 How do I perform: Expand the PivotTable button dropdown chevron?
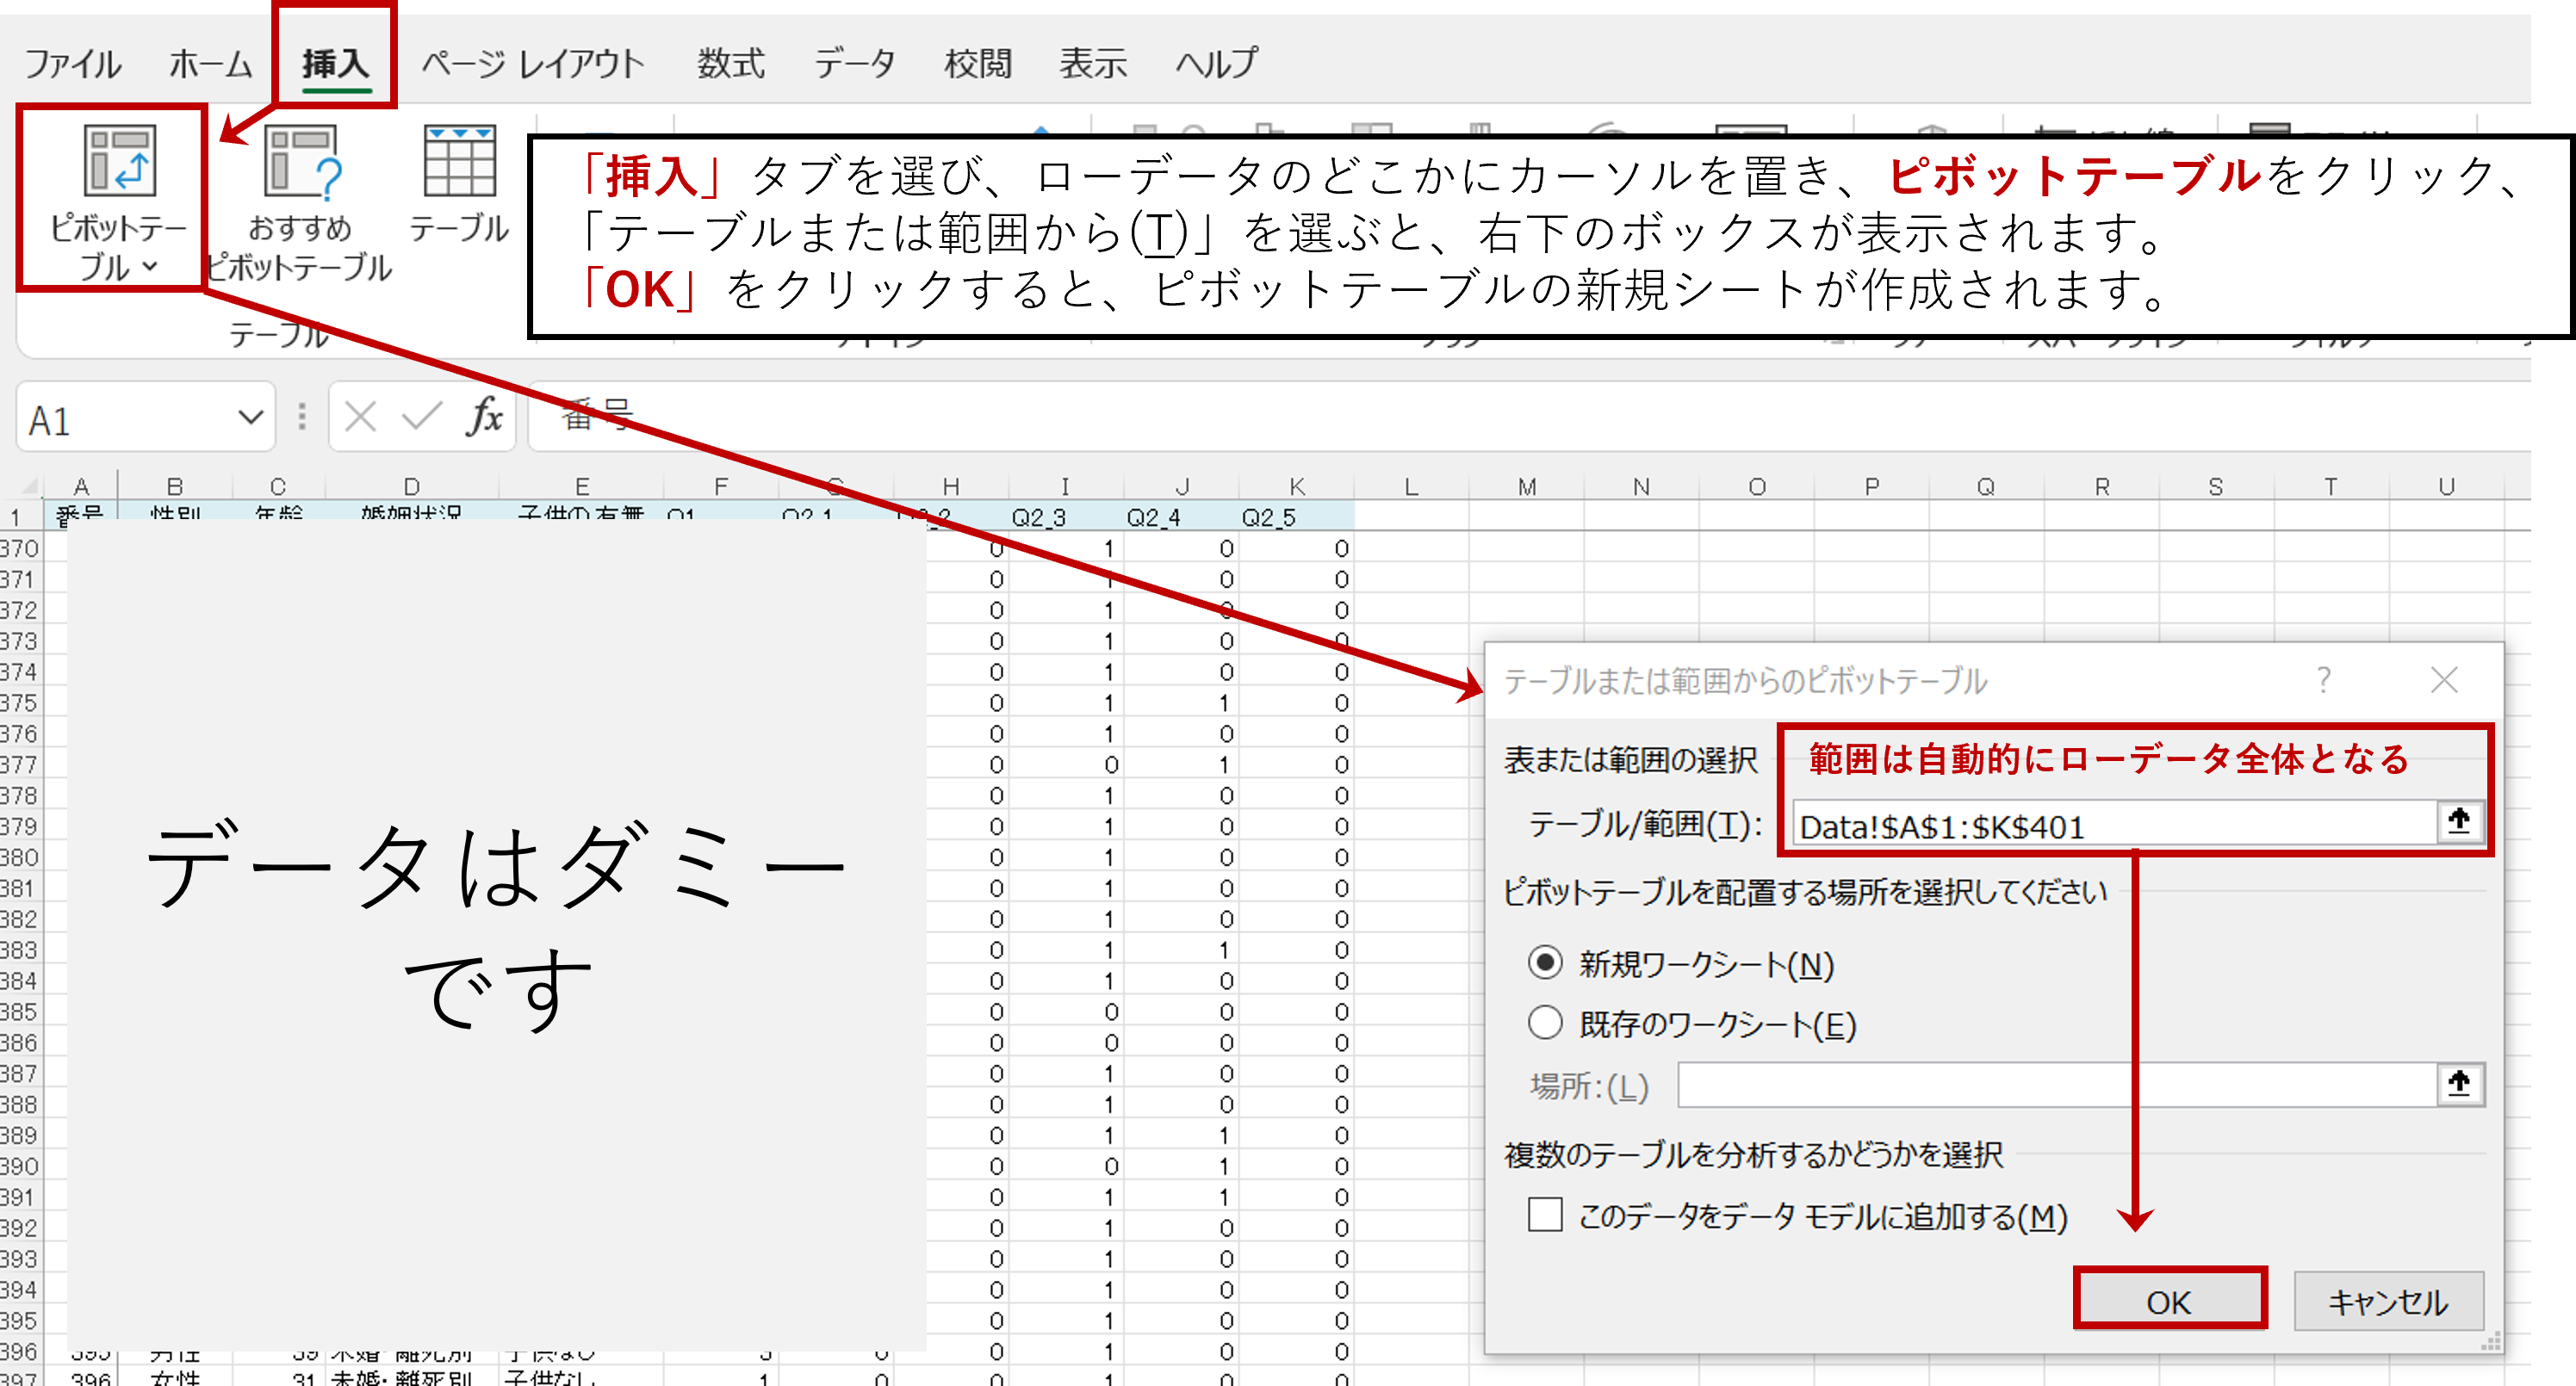point(150,267)
